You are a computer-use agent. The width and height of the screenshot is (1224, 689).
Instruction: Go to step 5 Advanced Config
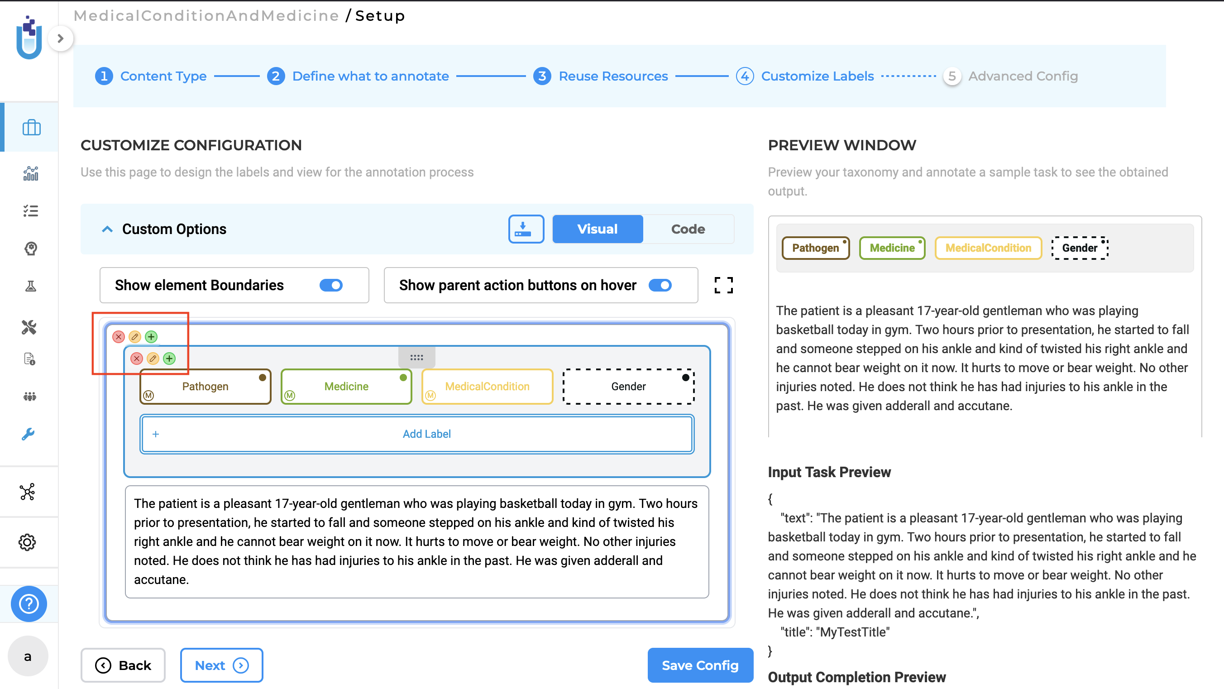[1011, 76]
